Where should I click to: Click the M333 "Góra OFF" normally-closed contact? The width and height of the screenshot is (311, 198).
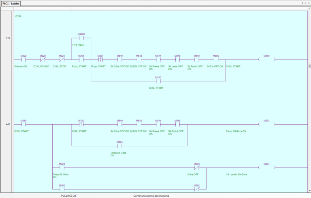click(196, 167)
